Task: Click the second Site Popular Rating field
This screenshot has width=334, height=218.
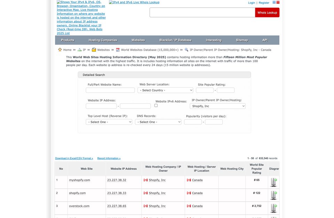Action: (225, 90)
